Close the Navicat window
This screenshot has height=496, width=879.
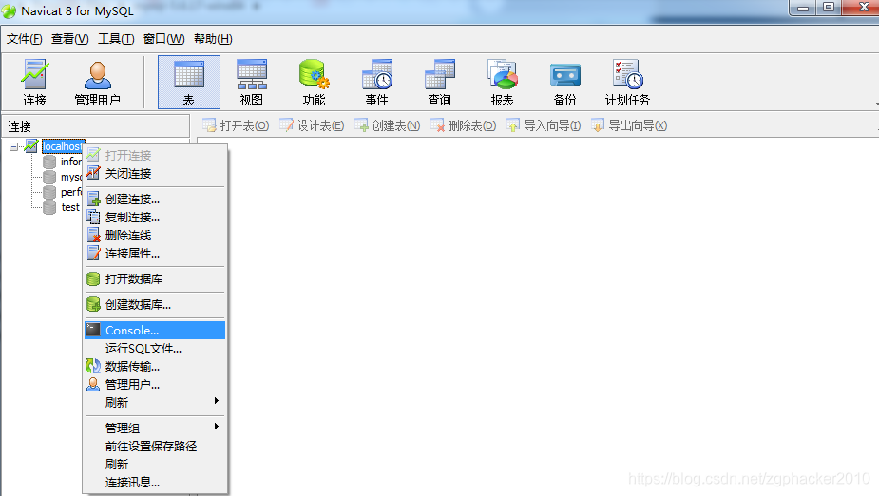coord(861,8)
